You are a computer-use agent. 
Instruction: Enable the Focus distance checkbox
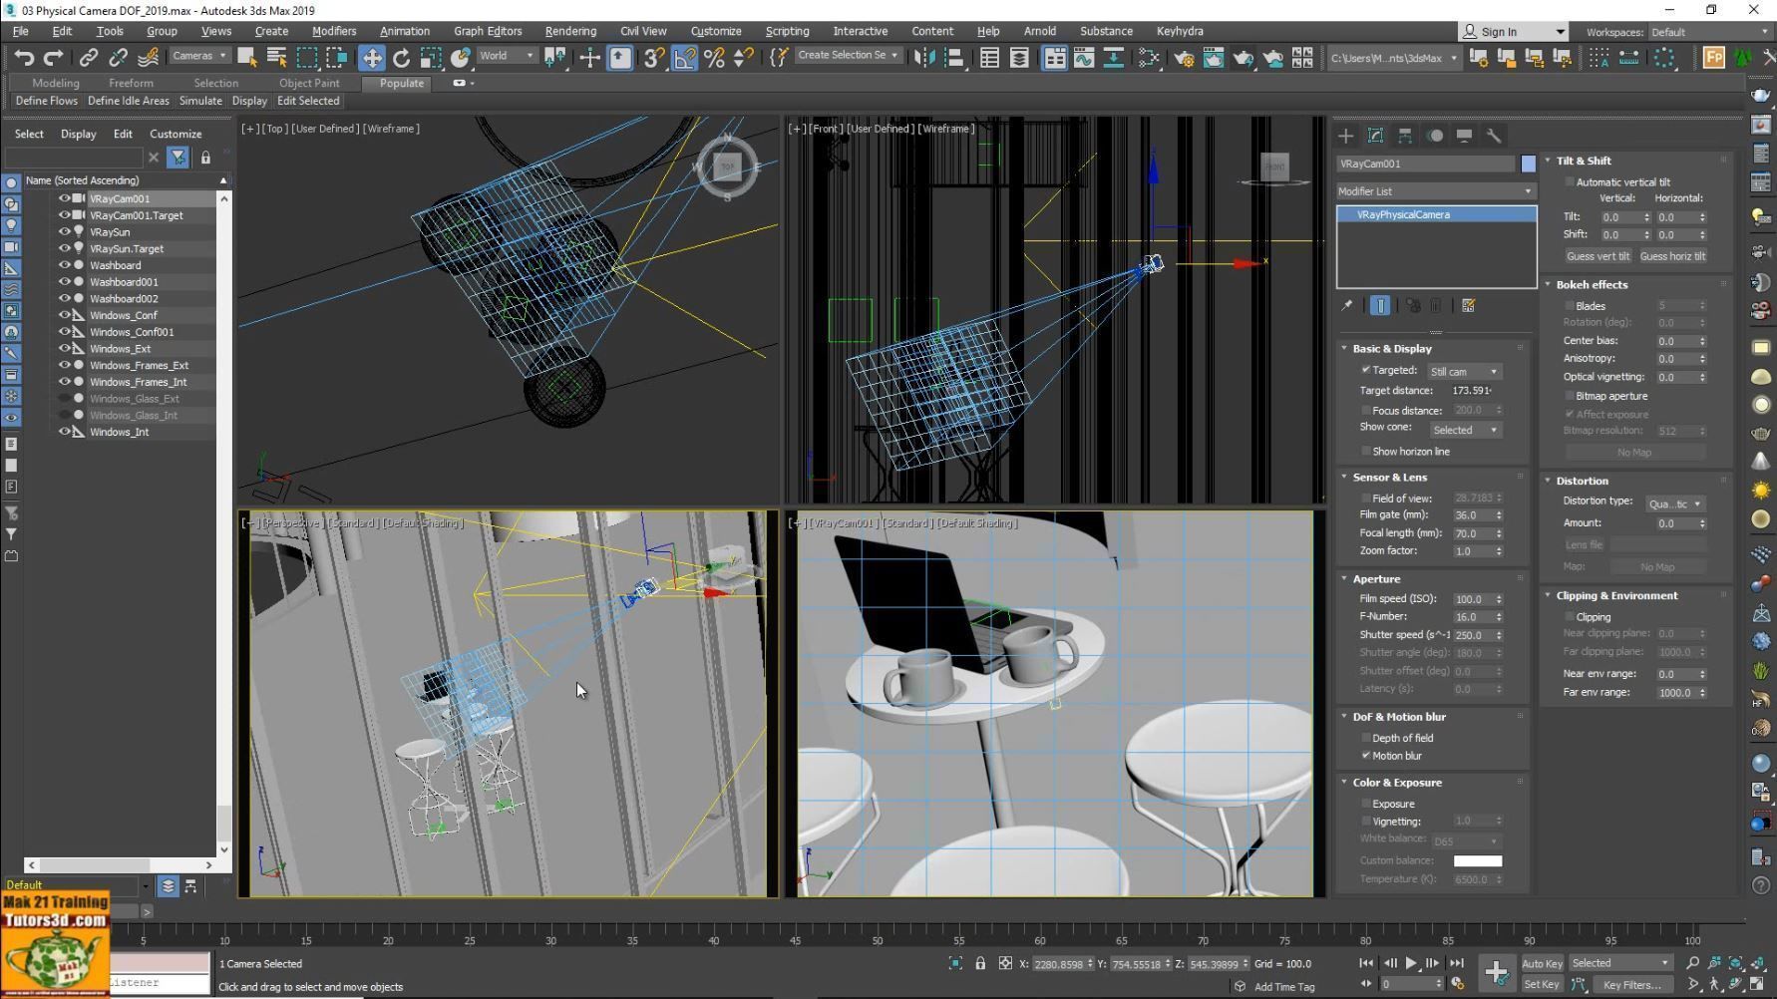point(1365,410)
